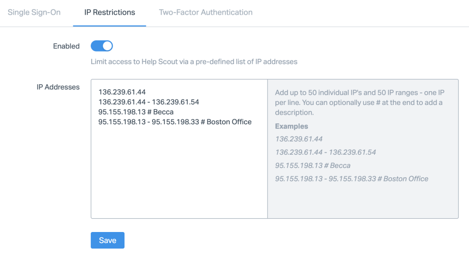Image resolution: width=469 pixels, height=261 pixels.
Task: Click the 'IP Addresses' field label
Action: pos(58,87)
